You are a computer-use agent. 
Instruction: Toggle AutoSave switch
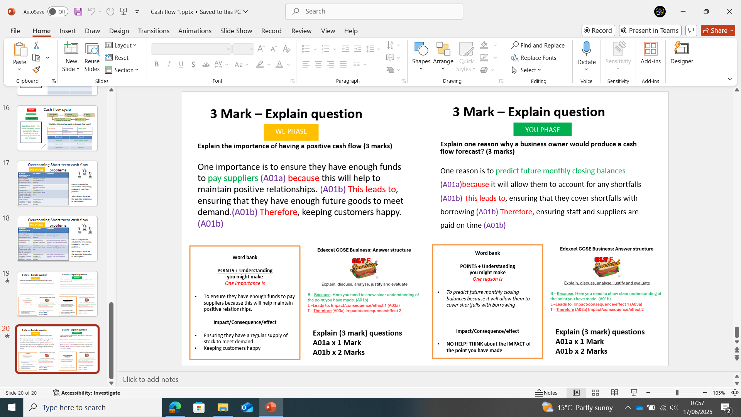(58, 12)
